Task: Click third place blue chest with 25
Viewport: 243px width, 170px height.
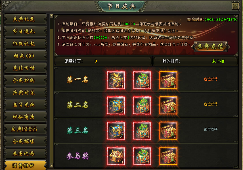Action: click(x=116, y=131)
